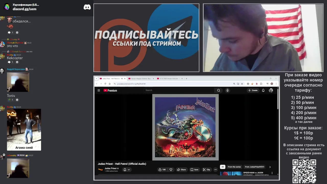Select the From JudasPriestVEVO chip
Screen dimensions: 327x184
pos(255,167)
